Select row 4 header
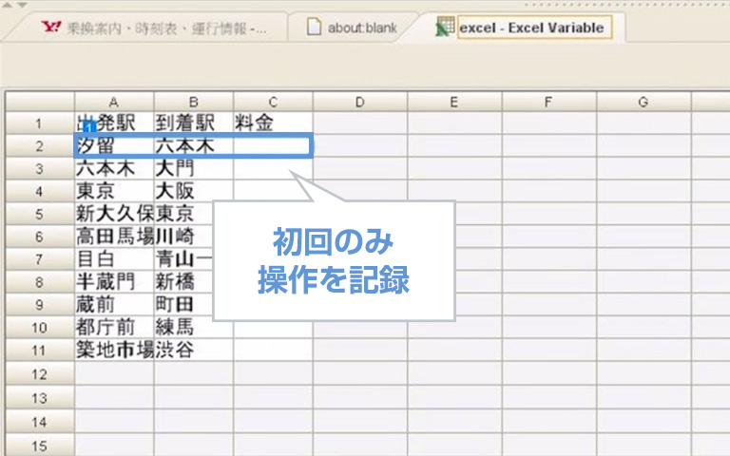 [40, 192]
